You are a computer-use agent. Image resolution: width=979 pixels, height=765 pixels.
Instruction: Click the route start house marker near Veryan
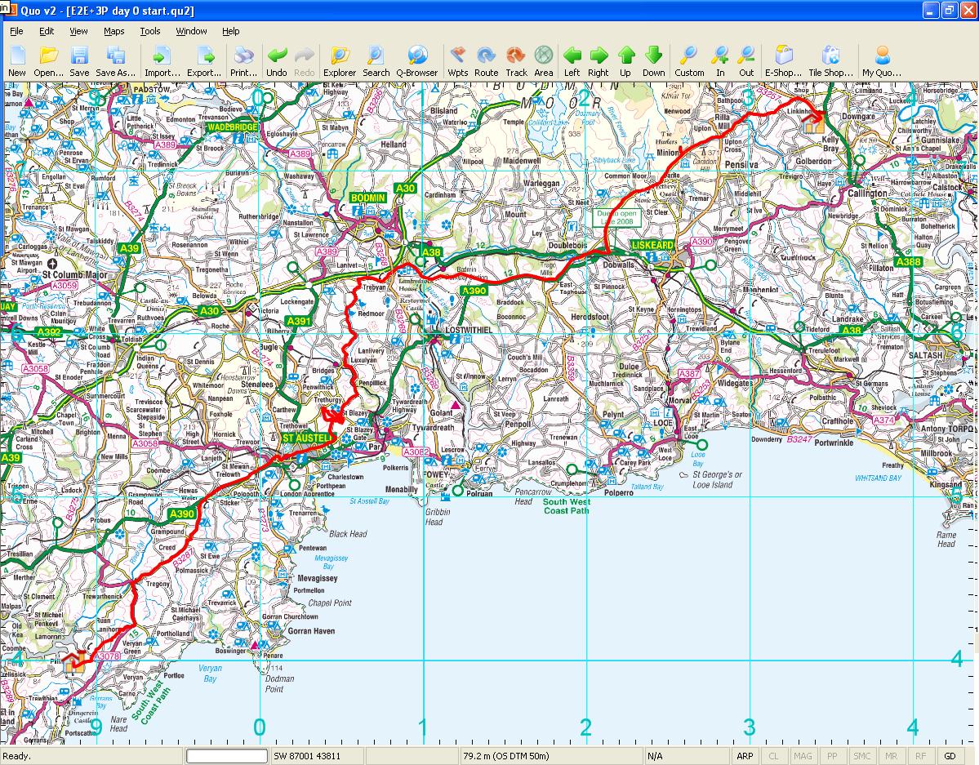[x=74, y=660]
